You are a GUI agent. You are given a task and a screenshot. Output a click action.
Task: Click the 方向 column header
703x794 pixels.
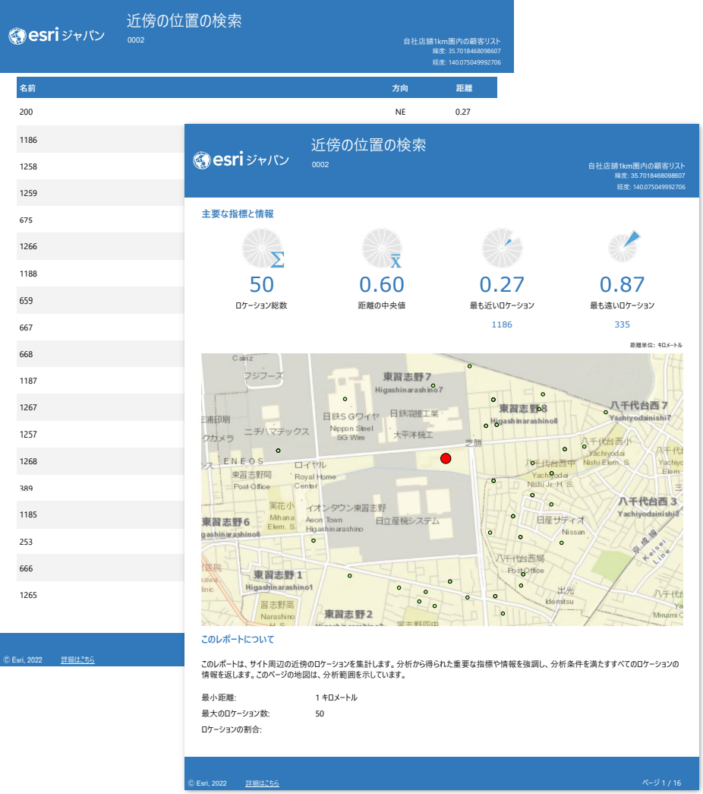(400, 88)
